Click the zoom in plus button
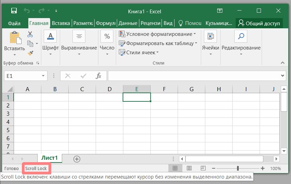The width and height of the screenshot is (291, 184). pyautogui.click(x=263, y=168)
